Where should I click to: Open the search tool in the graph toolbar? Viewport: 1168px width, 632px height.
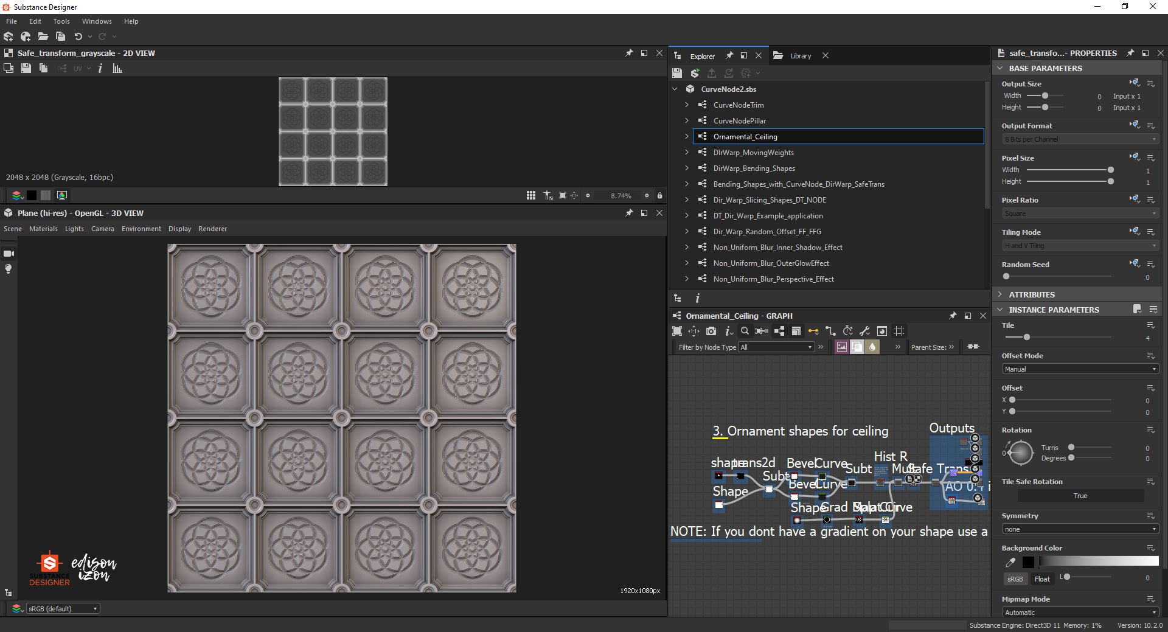point(745,331)
